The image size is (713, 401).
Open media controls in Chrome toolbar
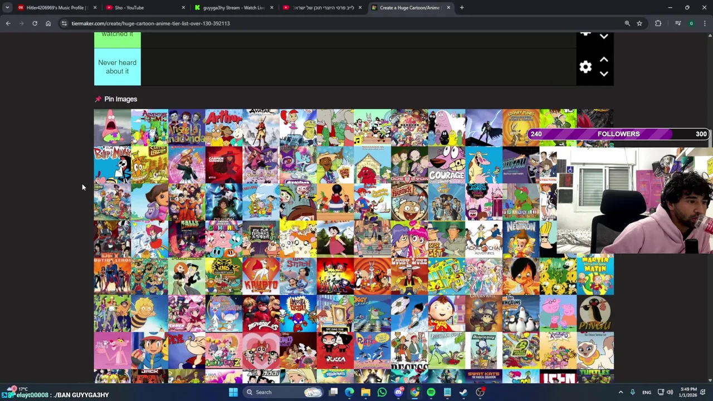[x=678, y=23]
